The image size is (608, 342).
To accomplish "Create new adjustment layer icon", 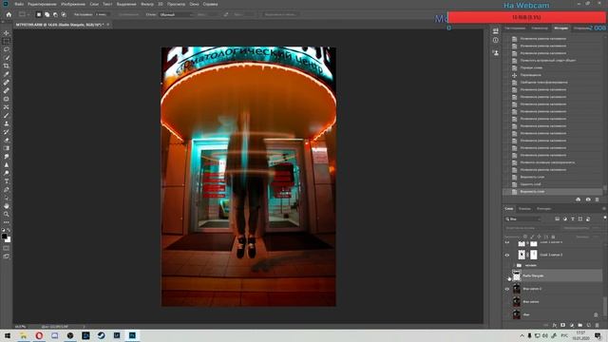I will tap(572, 325).
